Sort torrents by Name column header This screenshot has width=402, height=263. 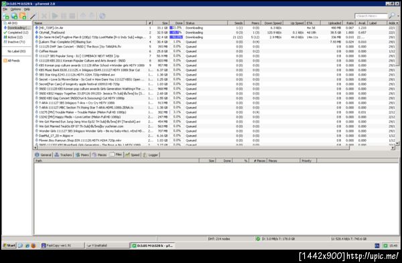tap(90, 23)
